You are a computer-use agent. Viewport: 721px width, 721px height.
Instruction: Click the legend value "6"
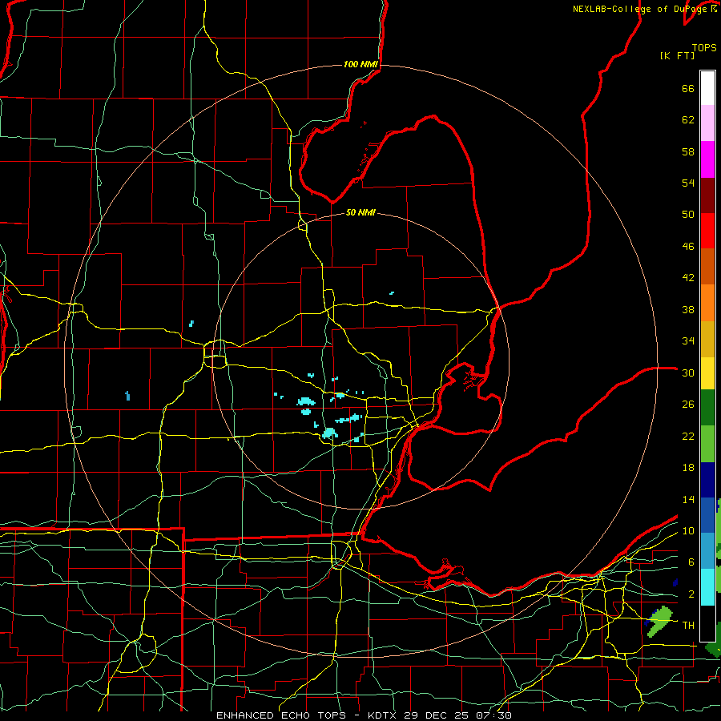691,562
